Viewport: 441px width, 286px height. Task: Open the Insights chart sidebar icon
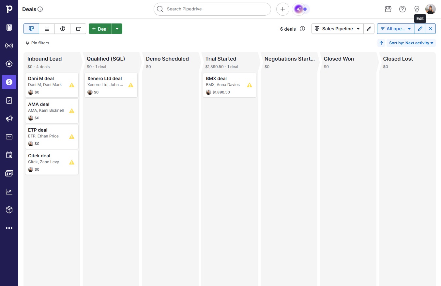pyautogui.click(x=9, y=192)
